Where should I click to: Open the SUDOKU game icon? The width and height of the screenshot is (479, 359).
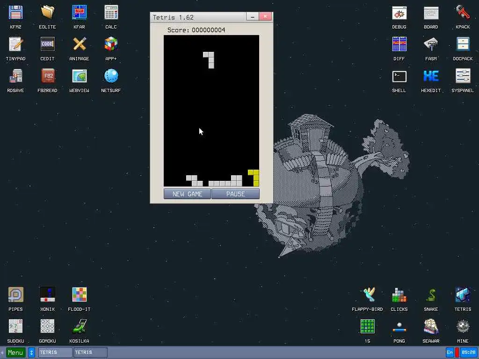(x=15, y=327)
